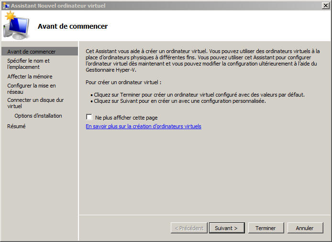The image size is (332, 242).
Task: Click the Terminer button
Action: (266, 228)
